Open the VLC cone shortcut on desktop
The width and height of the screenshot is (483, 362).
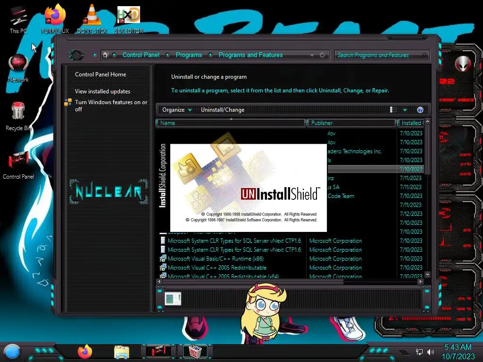click(92, 19)
